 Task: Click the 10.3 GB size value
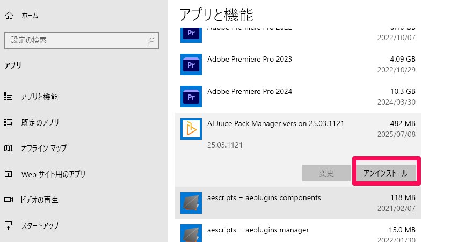(403, 91)
